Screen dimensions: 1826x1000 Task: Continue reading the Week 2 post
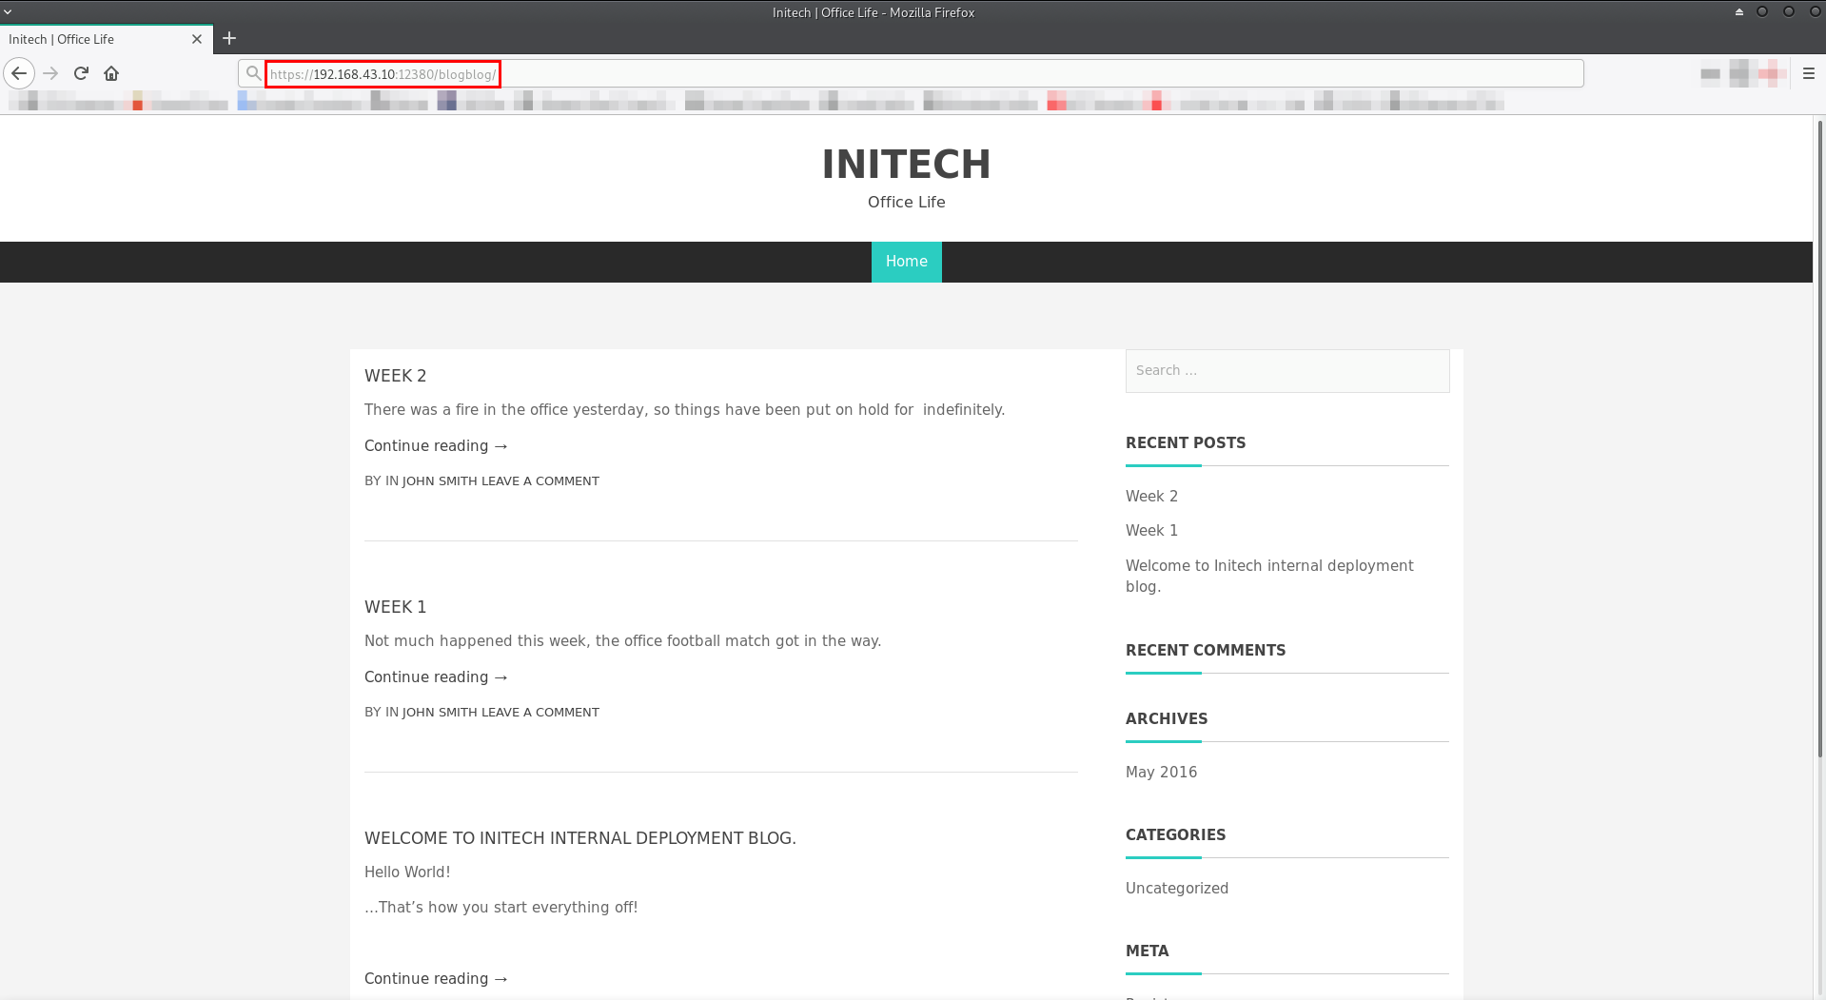point(436,445)
